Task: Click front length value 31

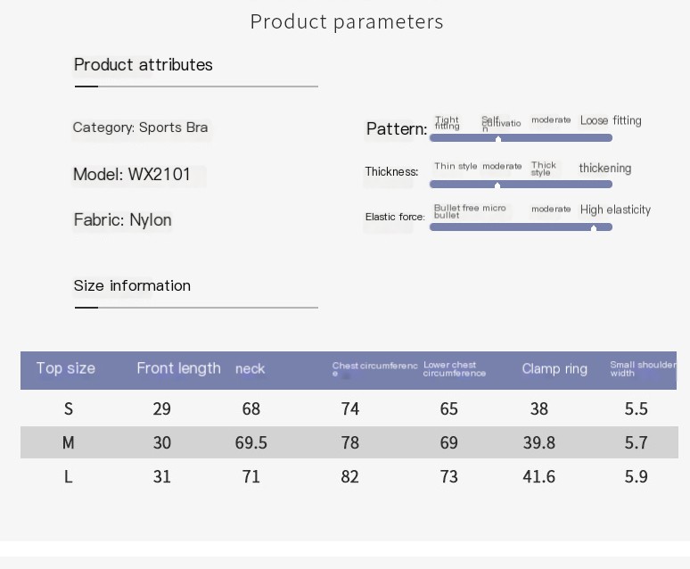Action: [162, 476]
